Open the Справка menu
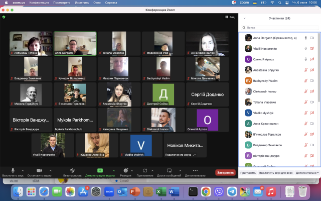 tap(111, 3)
